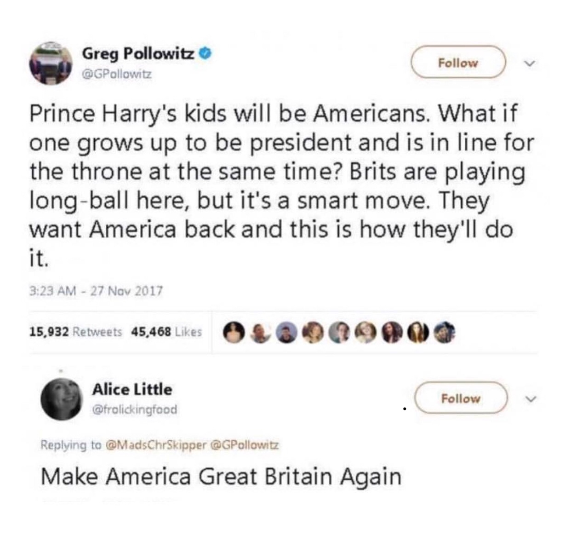Click the fifth liker avatar in the row
The height and width of the screenshot is (541, 571).
(x=340, y=333)
